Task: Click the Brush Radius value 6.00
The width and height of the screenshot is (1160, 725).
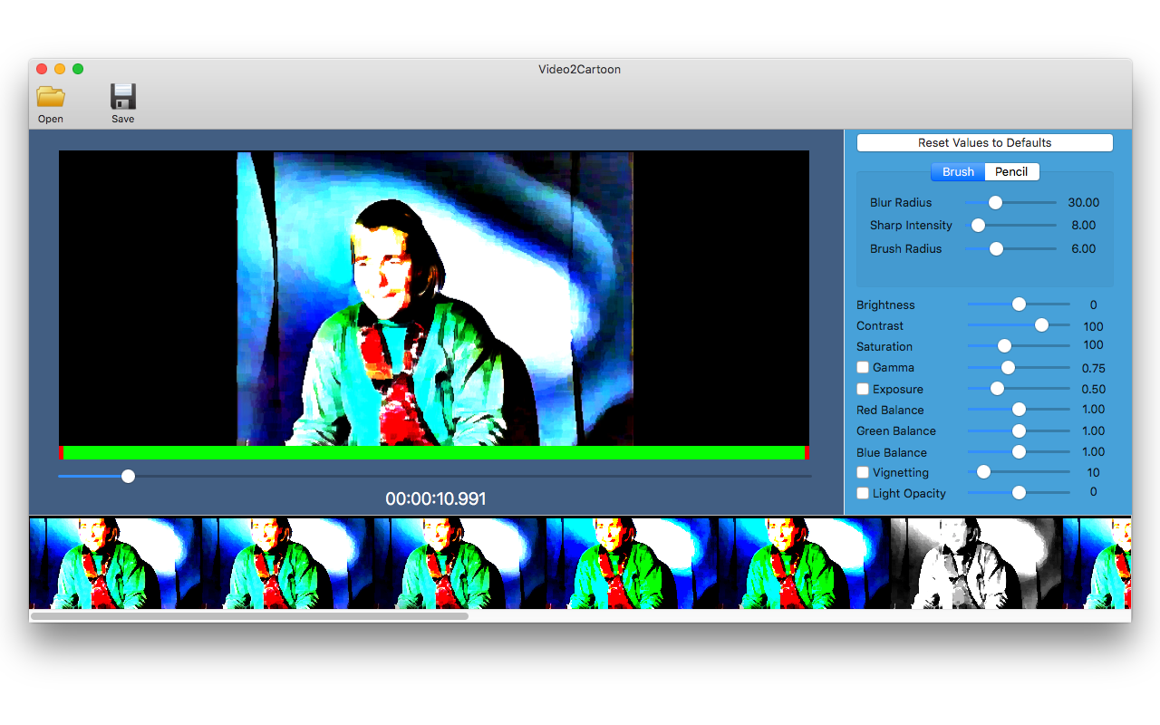Action: click(x=1083, y=249)
